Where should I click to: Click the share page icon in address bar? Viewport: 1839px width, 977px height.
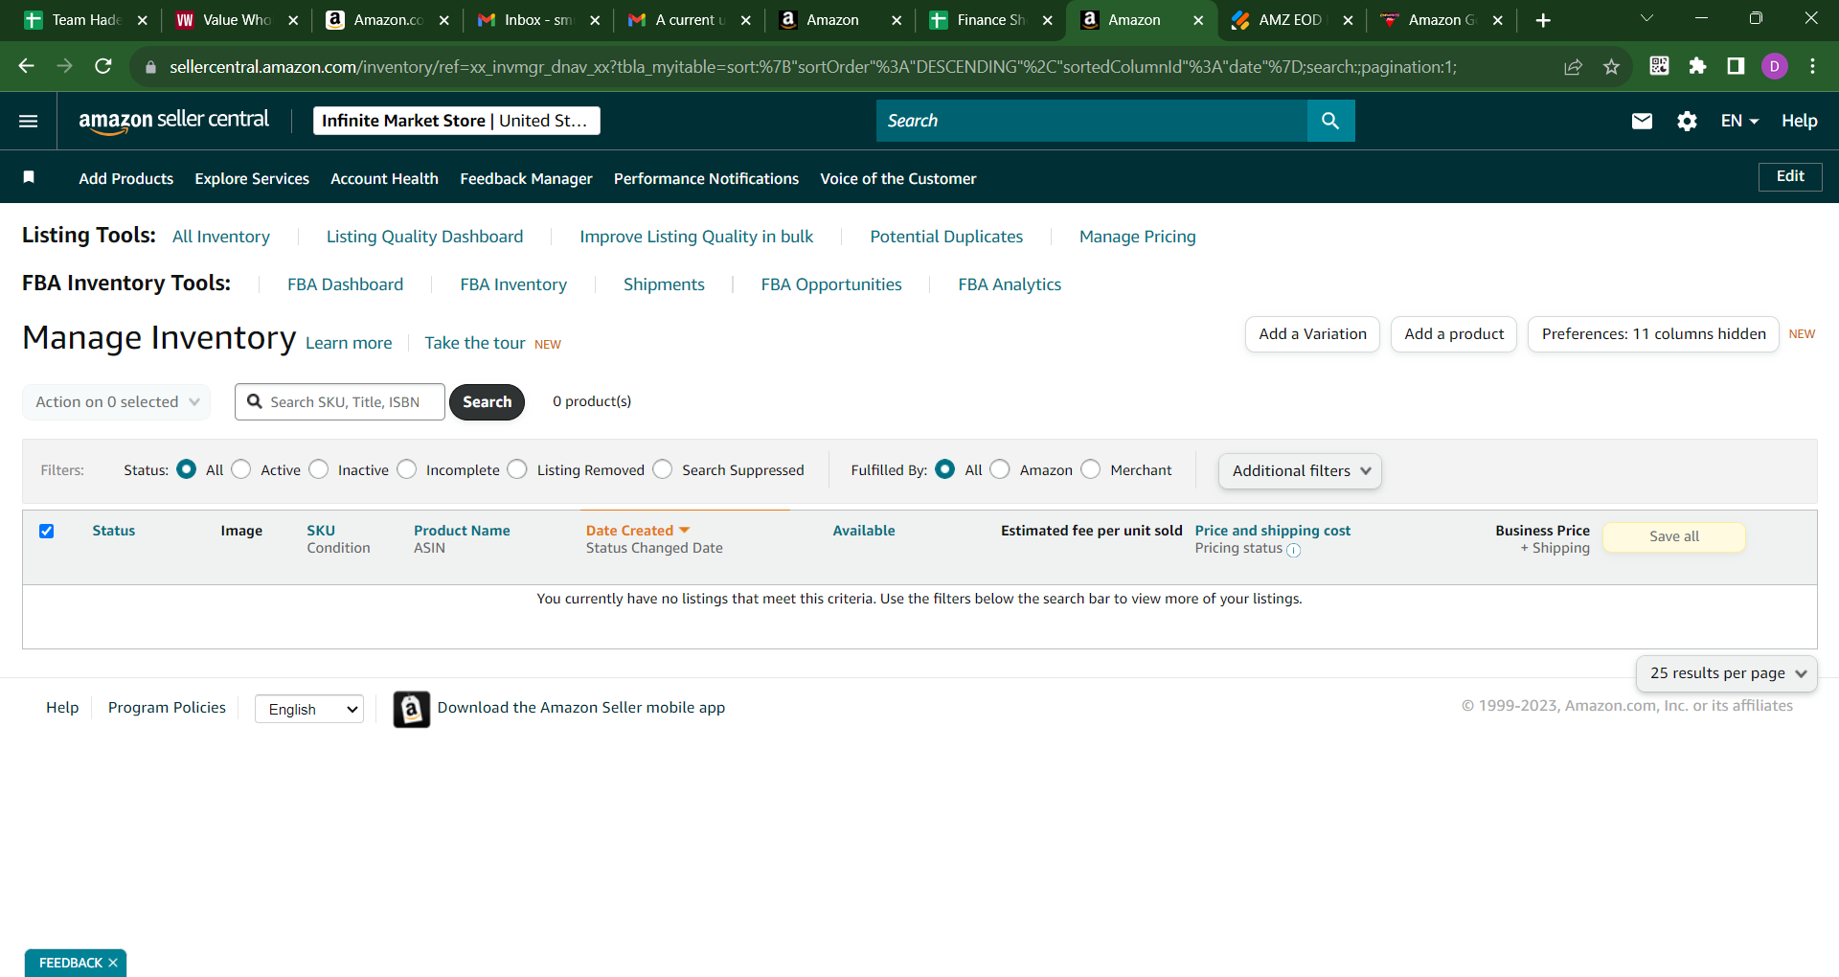click(x=1573, y=66)
